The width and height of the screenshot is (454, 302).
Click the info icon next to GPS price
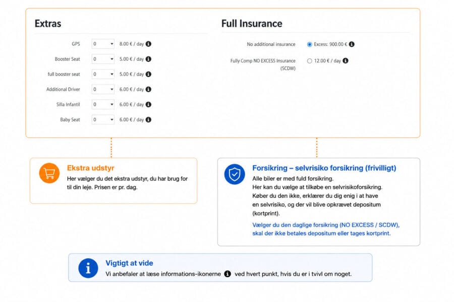coord(148,44)
